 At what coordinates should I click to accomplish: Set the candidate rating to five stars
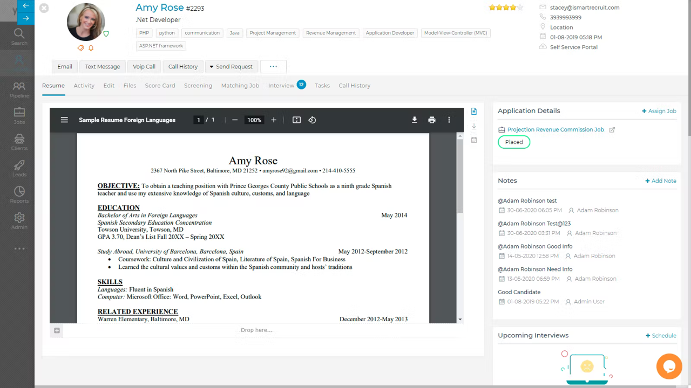(x=520, y=8)
